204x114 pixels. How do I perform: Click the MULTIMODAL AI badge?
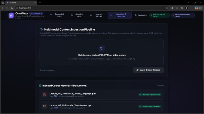click(36, 13)
